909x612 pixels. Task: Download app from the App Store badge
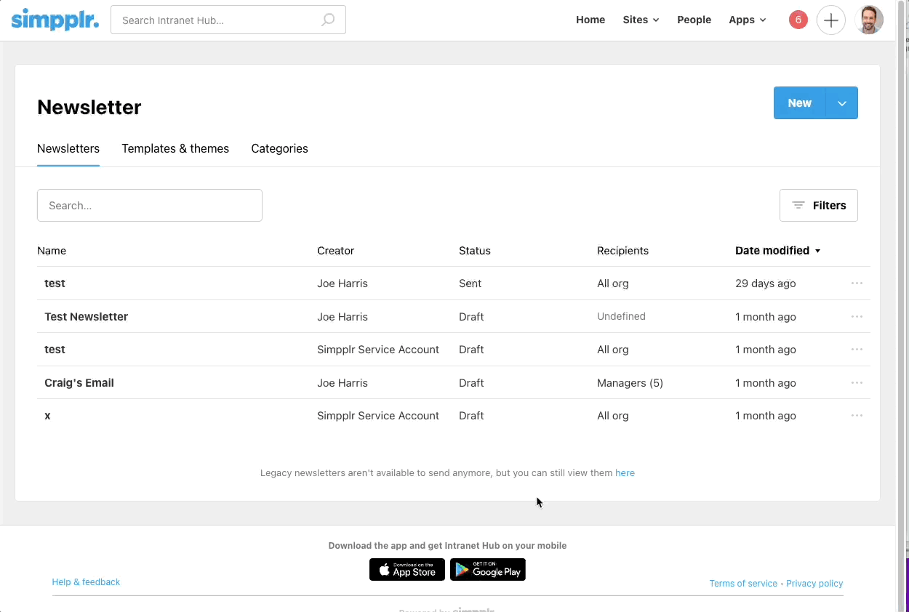pyautogui.click(x=407, y=570)
